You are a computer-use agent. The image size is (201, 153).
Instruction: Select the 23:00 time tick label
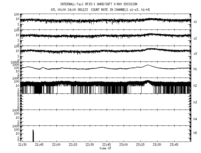[x=123, y=145]
